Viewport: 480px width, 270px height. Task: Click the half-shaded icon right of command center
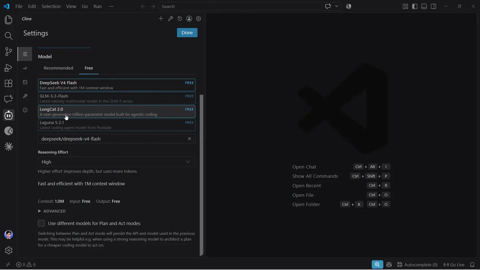[349, 6]
